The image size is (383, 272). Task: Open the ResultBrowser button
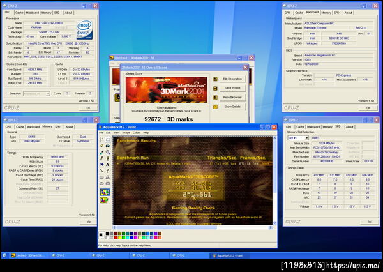point(232,97)
